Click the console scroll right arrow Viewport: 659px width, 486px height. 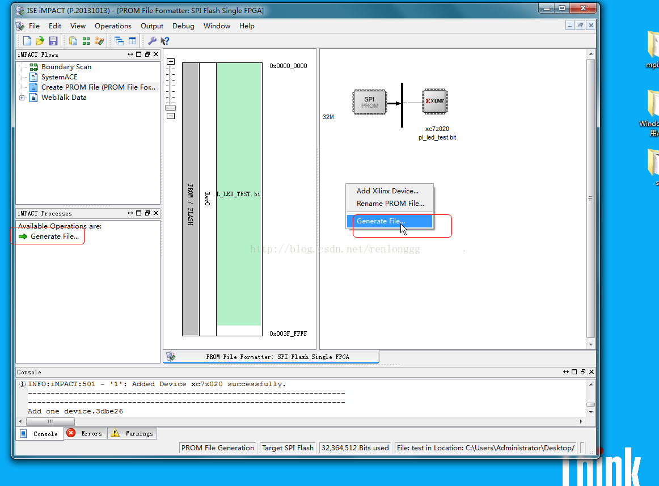[581, 421]
